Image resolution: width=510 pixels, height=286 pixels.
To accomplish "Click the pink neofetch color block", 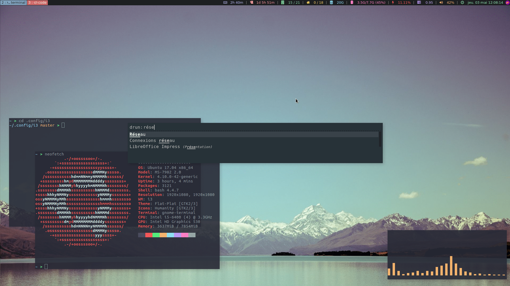I will coord(185,235).
